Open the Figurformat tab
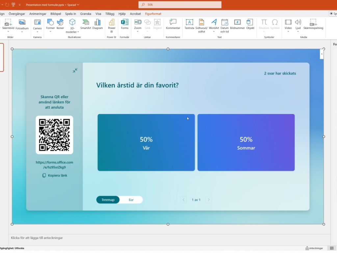This screenshot has width=337, height=253. (x=153, y=14)
